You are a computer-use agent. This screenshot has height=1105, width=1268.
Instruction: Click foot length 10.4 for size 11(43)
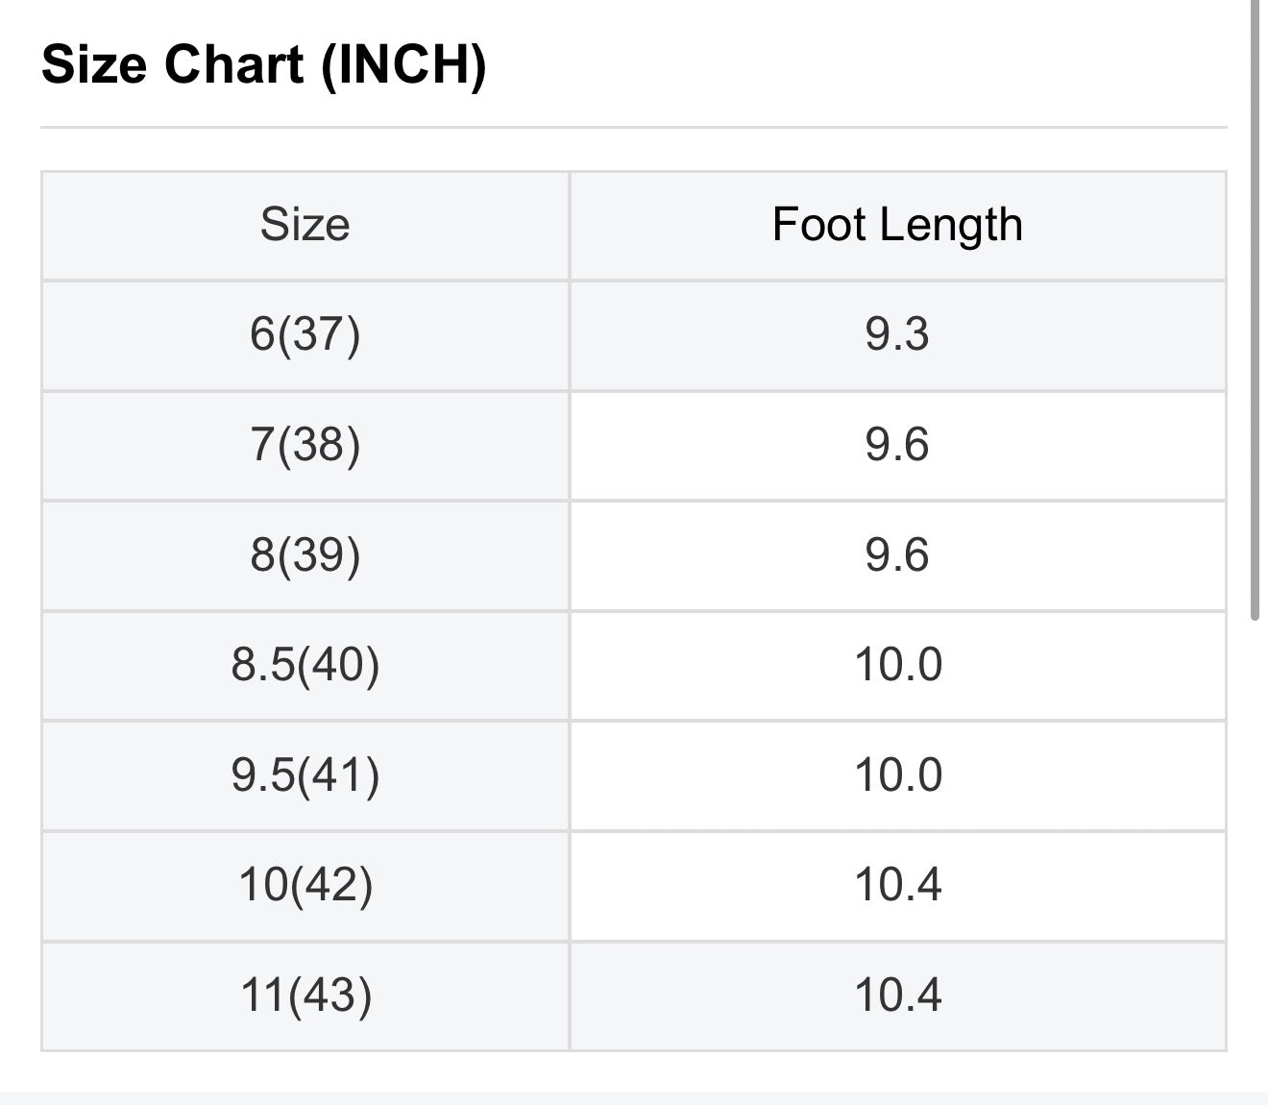tap(897, 994)
